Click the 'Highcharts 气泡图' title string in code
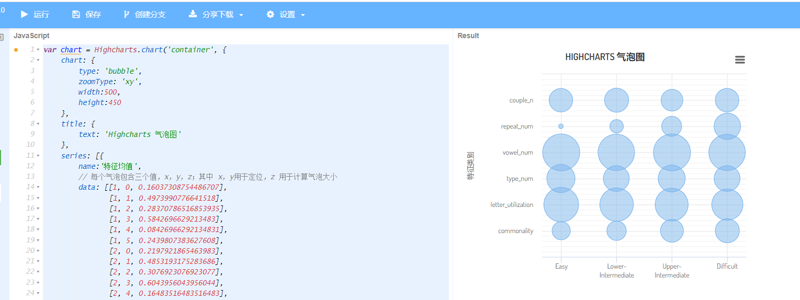The height and width of the screenshot is (300, 800). point(143,134)
